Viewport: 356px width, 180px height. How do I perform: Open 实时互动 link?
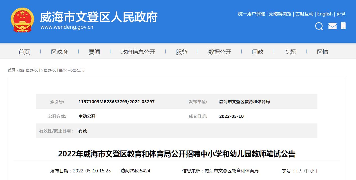(304, 14)
